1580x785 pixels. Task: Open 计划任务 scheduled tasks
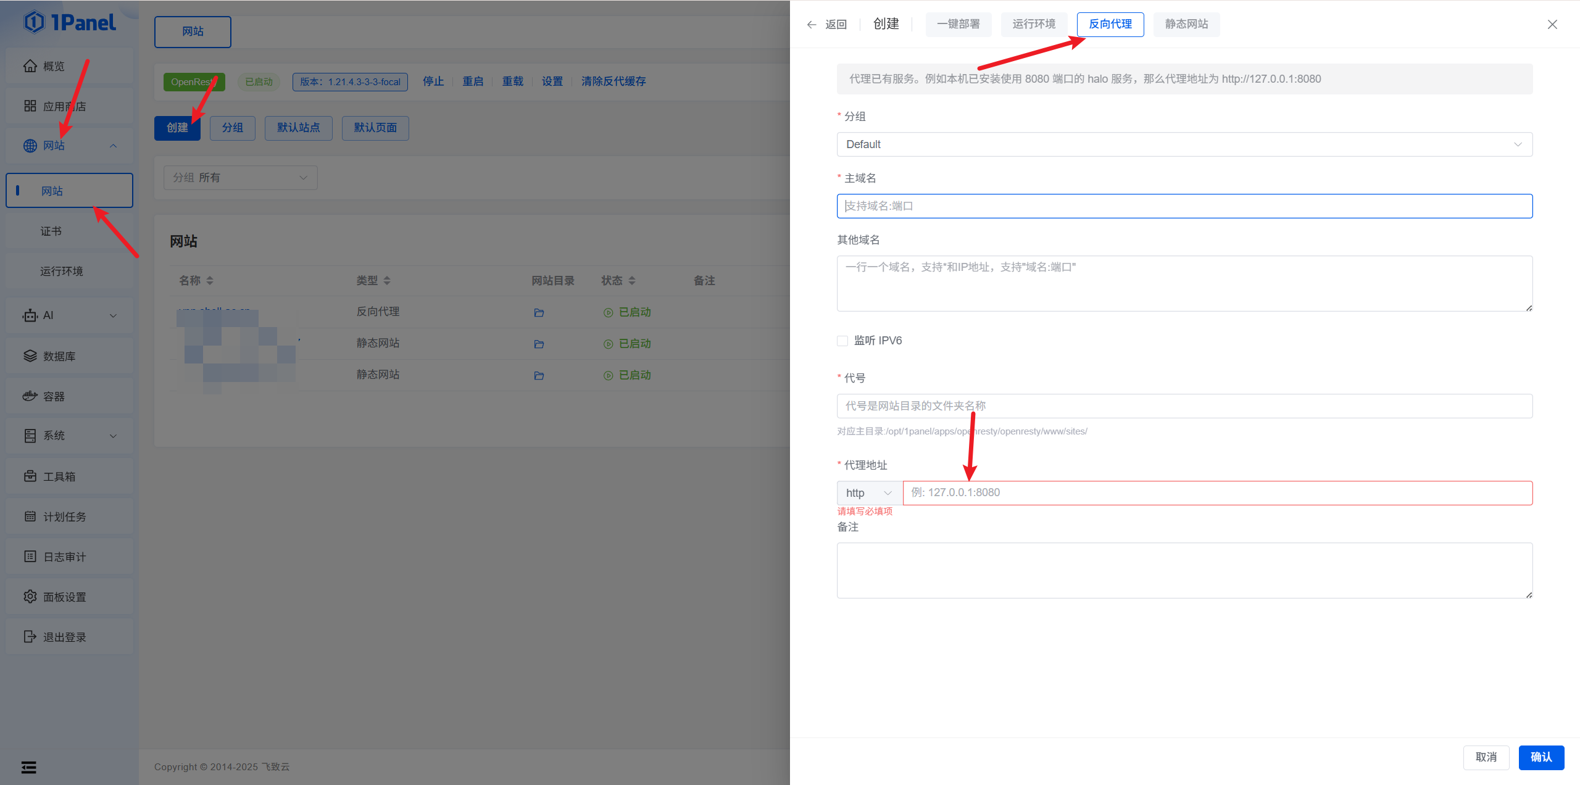64,517
